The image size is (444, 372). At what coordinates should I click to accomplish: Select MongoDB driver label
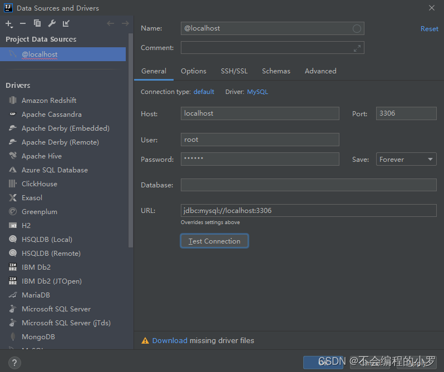tap(38, 336)
